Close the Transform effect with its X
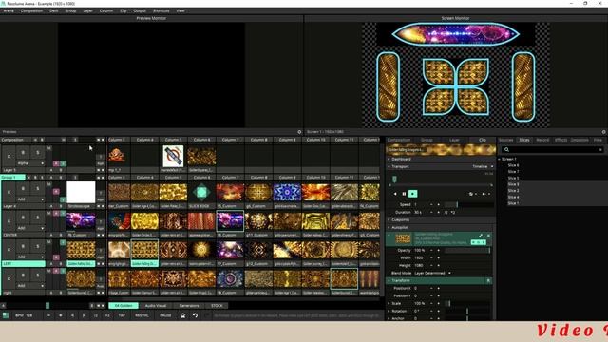 [x=488, y=280]
